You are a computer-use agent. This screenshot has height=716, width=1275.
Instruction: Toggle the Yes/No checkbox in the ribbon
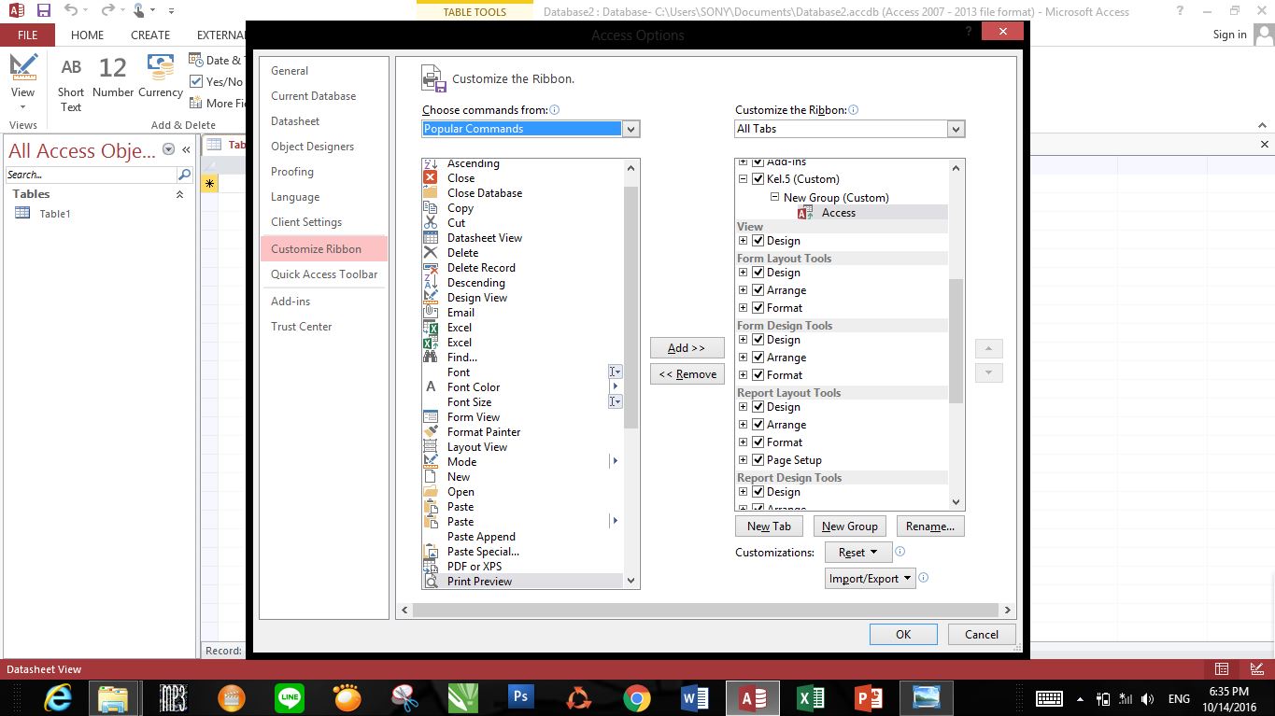point(196,81)
